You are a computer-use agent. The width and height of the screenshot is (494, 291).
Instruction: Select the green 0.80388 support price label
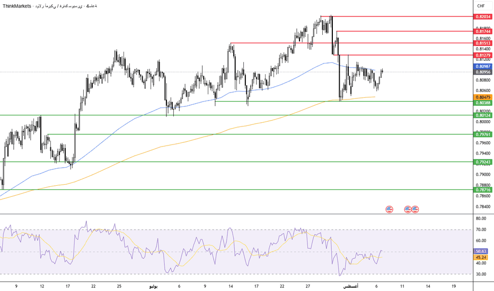pos(483,103)
